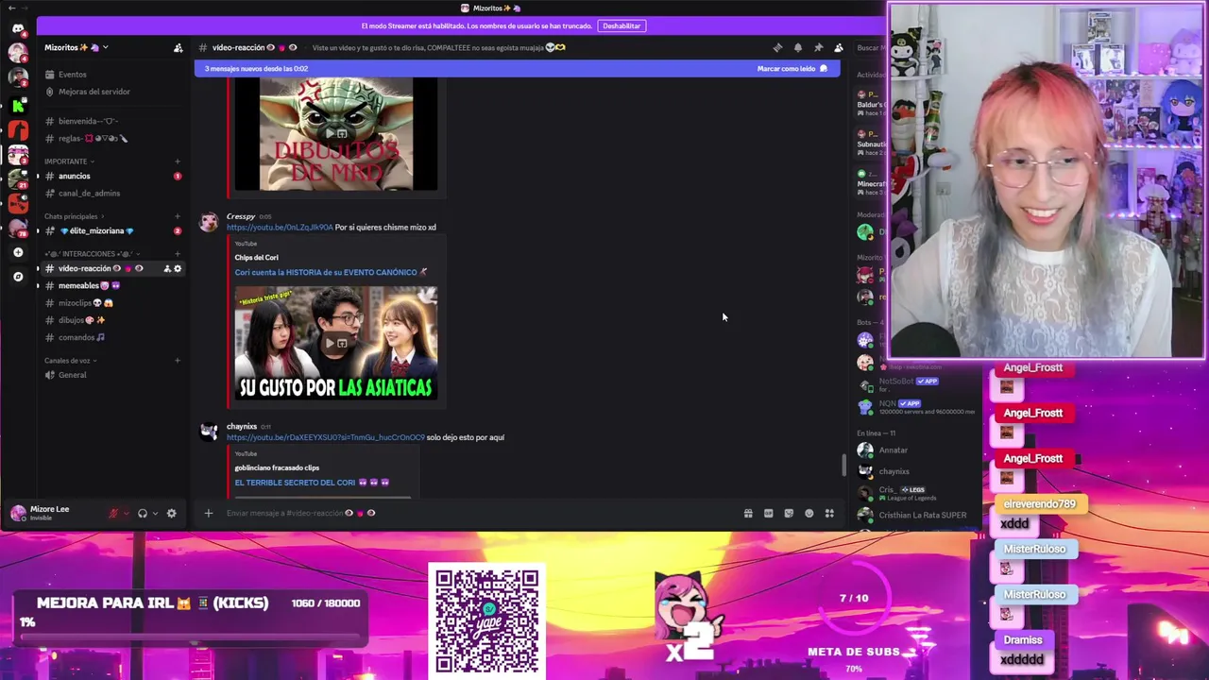Collapse the IMPORTANTE category
The width and height of the screenshot is (1209, 680).
click(x=69, y=161)
